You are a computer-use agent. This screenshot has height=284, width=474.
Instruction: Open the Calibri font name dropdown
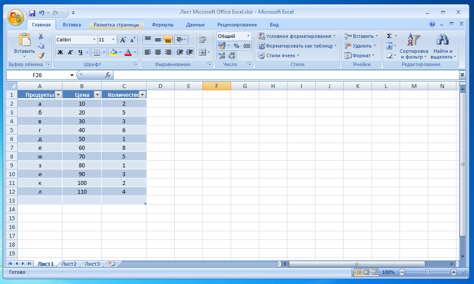pos(94,40)
